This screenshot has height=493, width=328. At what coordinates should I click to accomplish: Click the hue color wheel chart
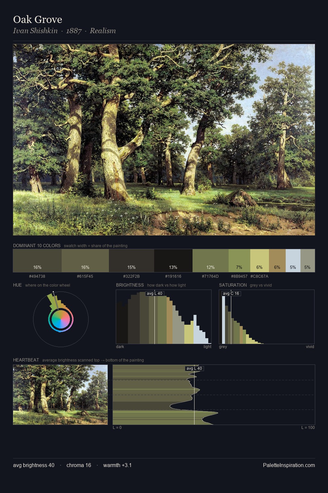tap(61, 319)
